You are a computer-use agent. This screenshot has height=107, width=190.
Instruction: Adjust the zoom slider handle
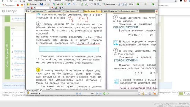[145, 4]
